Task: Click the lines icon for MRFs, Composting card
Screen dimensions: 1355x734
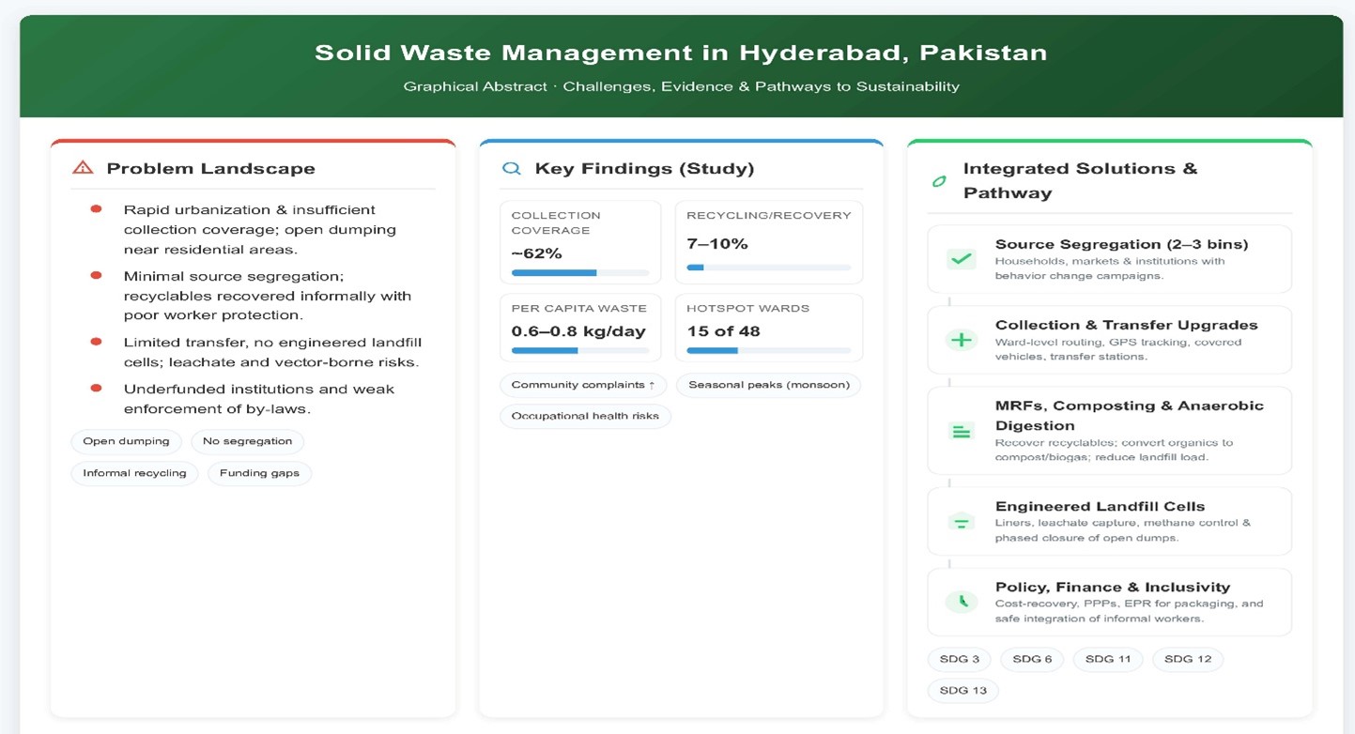Action: point(961,432)
